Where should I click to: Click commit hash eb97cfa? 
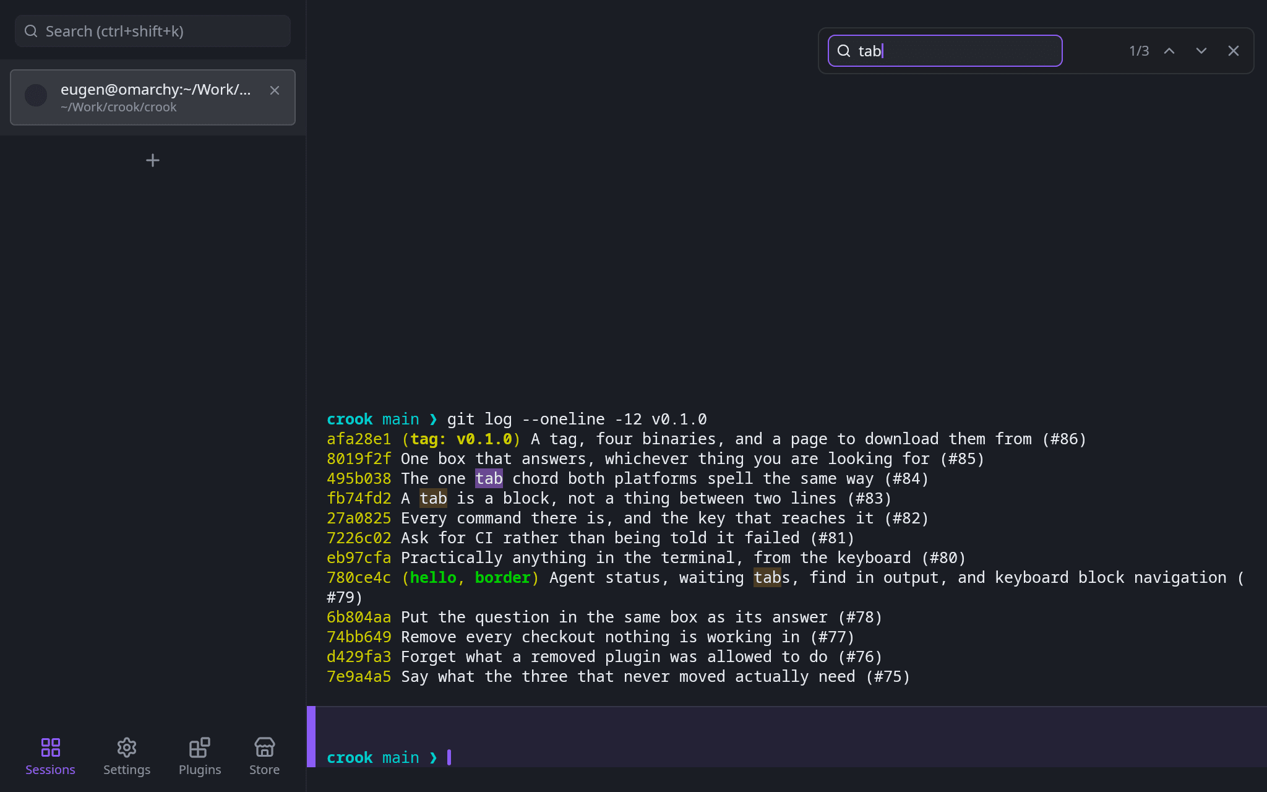(x=359, y=557)
